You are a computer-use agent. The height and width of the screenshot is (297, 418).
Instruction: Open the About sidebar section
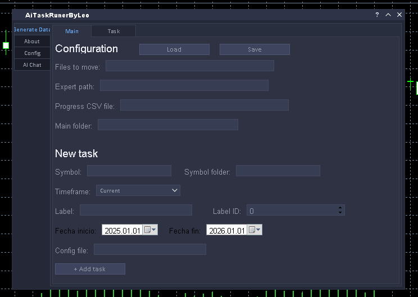[32, 42]
